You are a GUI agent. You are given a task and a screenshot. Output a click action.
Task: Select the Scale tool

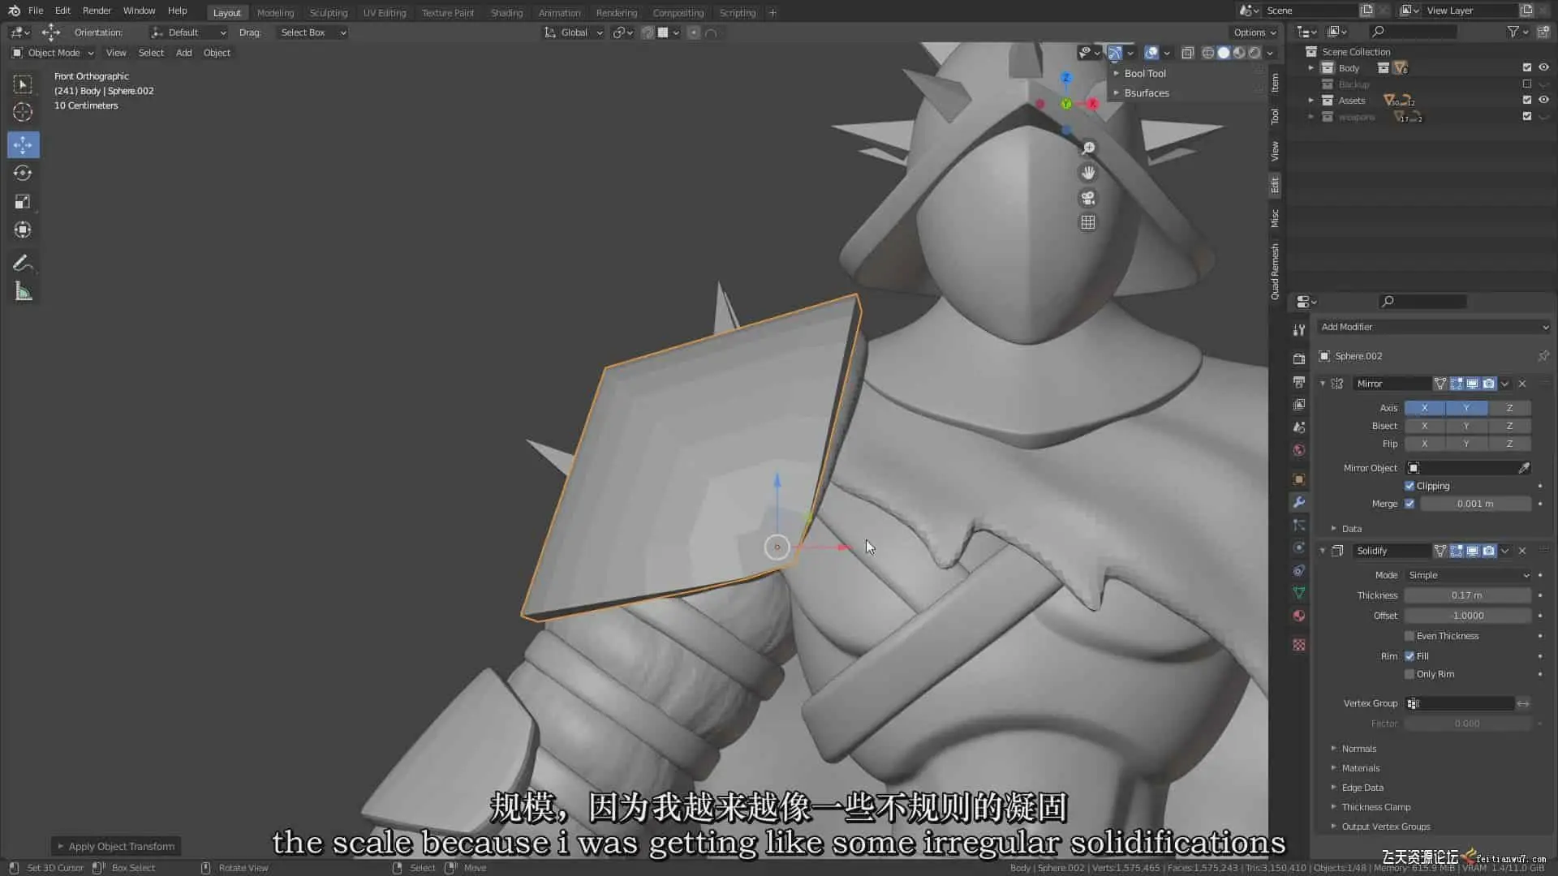[x=23, y=202]
